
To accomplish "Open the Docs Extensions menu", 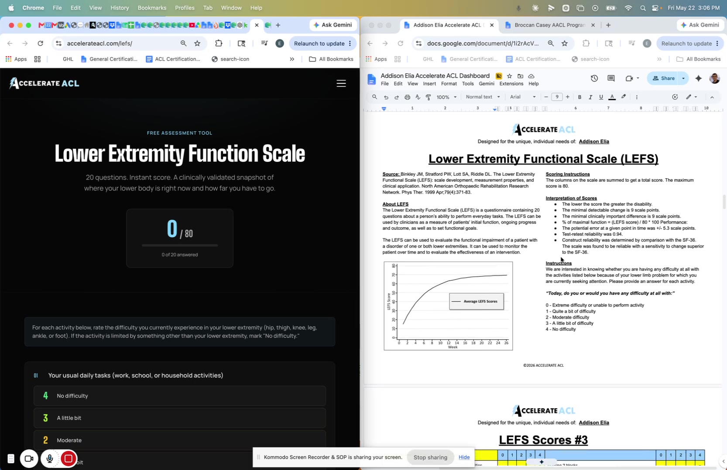I will click(511, 84).
